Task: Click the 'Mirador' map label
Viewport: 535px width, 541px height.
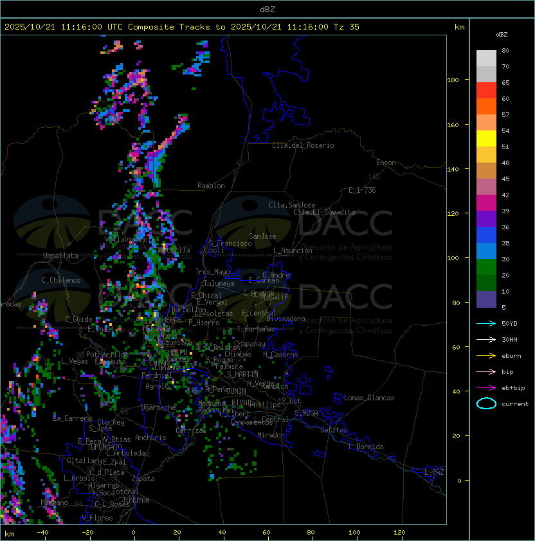Action: [x=271, y=435]
